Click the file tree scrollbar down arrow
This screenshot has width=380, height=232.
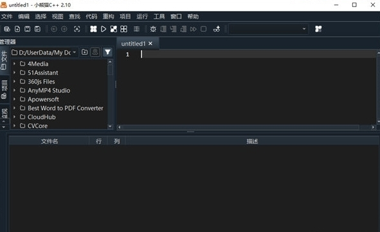click(x=110, y=127)
